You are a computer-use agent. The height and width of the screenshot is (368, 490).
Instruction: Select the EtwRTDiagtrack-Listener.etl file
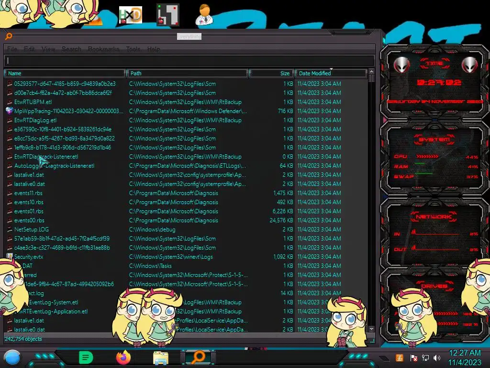point(46,157)
